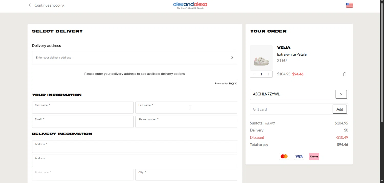Open the Veja sneaker product thumbnail
This screenshot has width=384, height=183.
coord(261,57)
